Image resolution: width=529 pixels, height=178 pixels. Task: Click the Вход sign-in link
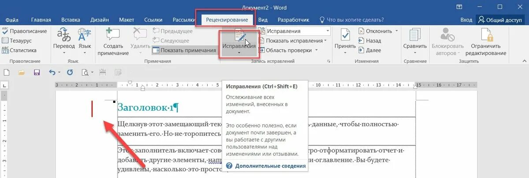pyautogui.click(x=466, y=20)
